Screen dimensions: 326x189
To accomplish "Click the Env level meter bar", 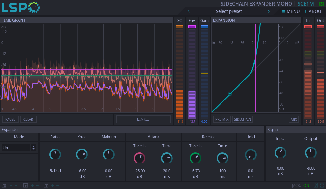I will [x=192, y=74].
